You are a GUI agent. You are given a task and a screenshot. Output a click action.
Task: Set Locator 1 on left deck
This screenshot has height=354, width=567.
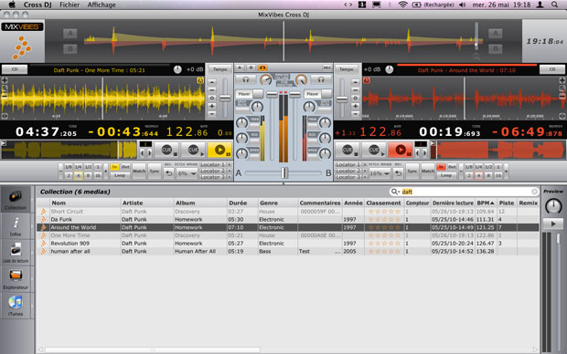(x=212, y=164)
